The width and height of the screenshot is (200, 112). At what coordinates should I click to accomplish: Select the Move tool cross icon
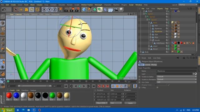[21, 10]
